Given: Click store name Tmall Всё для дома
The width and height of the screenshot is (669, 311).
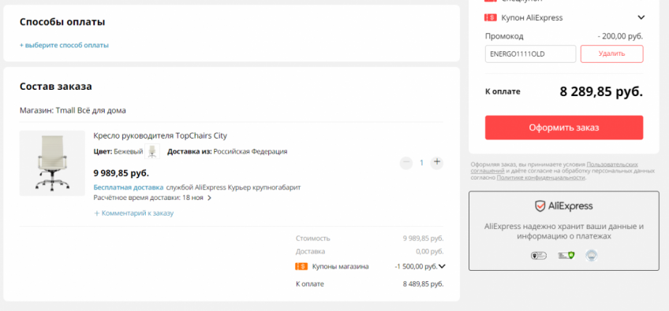Looking at the screenshot, I should pos(91,111).
